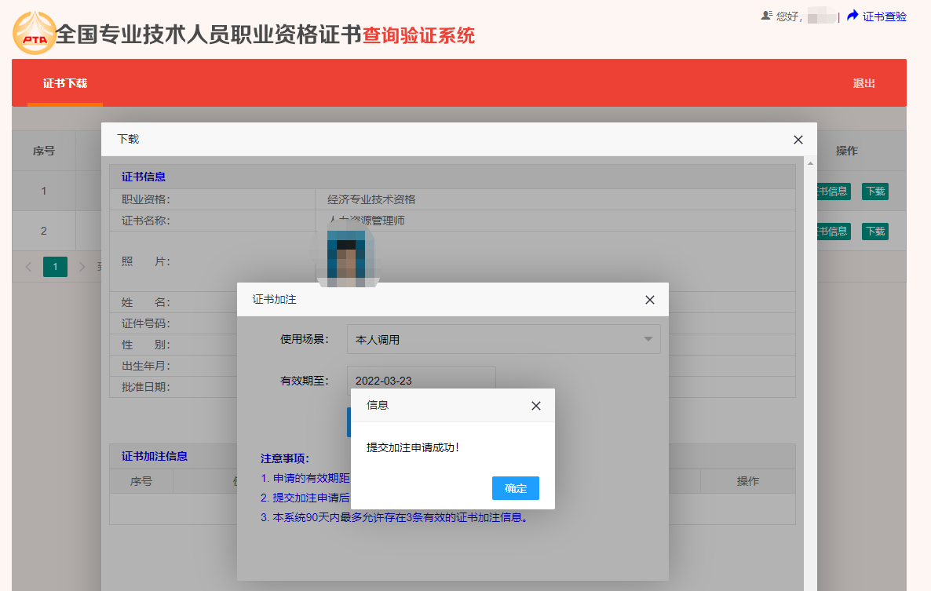Open 证书信息 for row 1

(x=834, y=192)
